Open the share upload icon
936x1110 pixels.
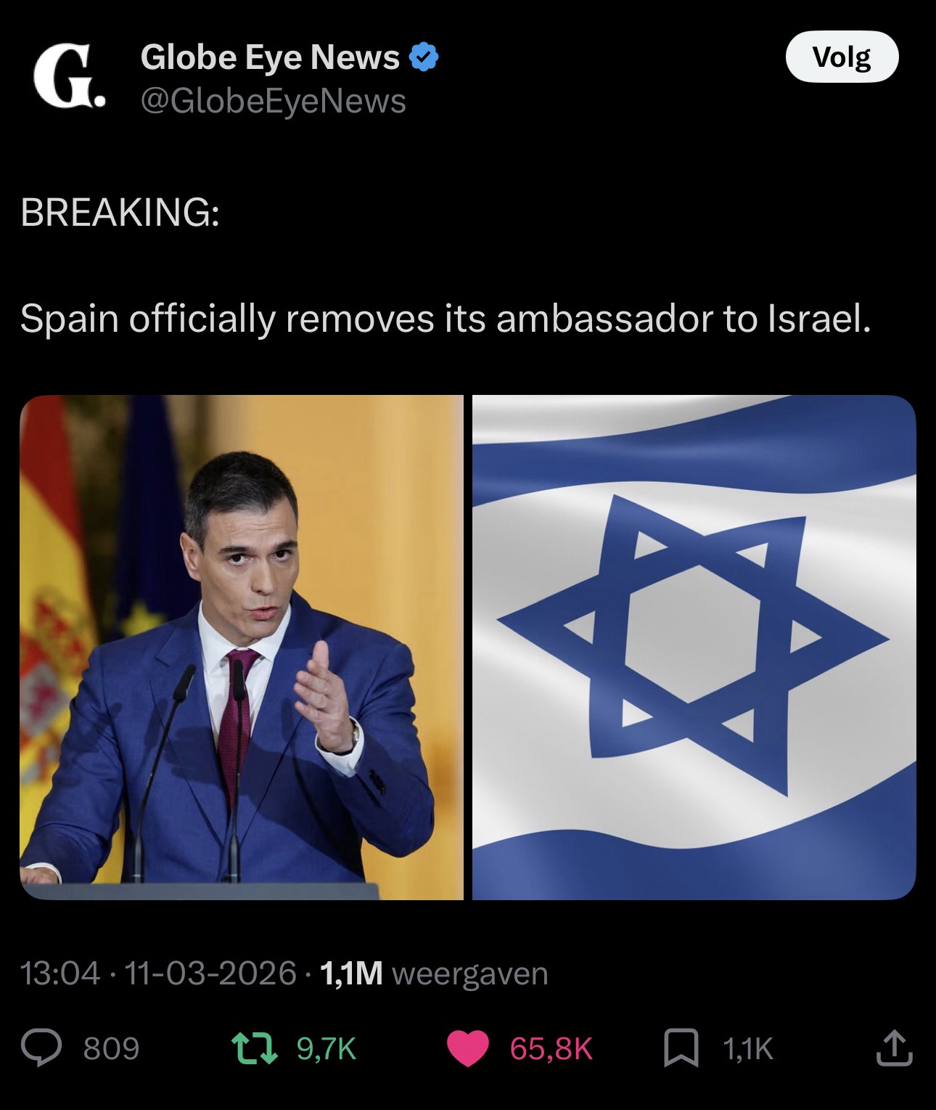pos(894,1048)
